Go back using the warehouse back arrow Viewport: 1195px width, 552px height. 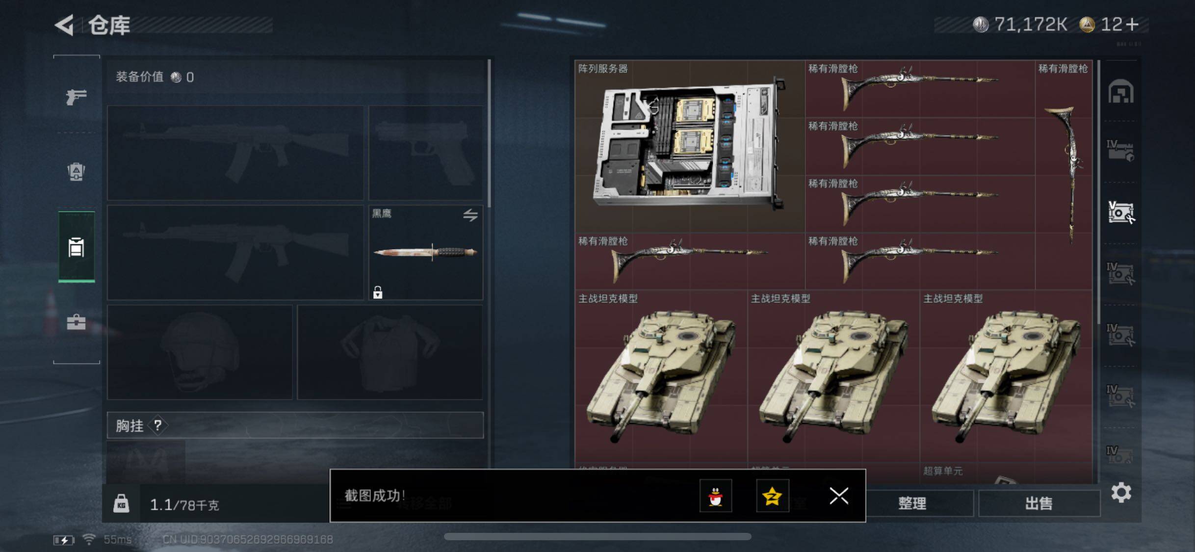64,25
